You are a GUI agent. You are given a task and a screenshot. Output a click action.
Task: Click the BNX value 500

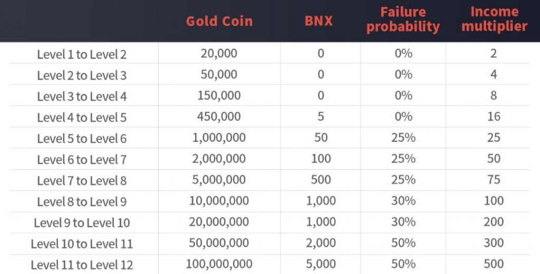click(321, 180)
